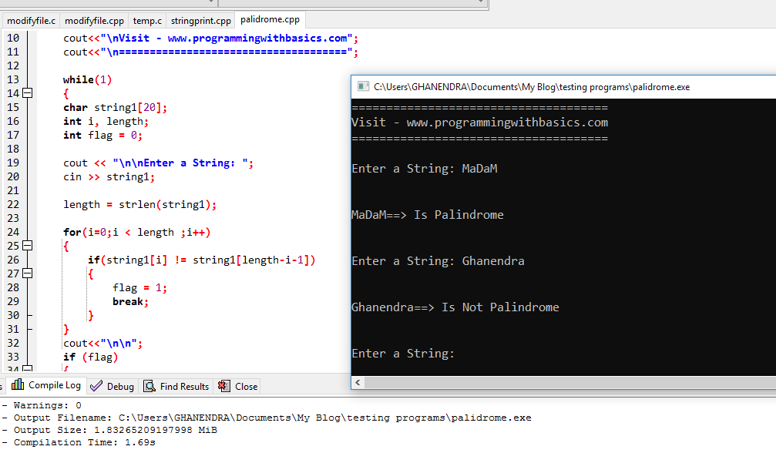776x453 pixels.
Task: Switch to the stringprint.cpp tab
Action: tap(200, 21)
